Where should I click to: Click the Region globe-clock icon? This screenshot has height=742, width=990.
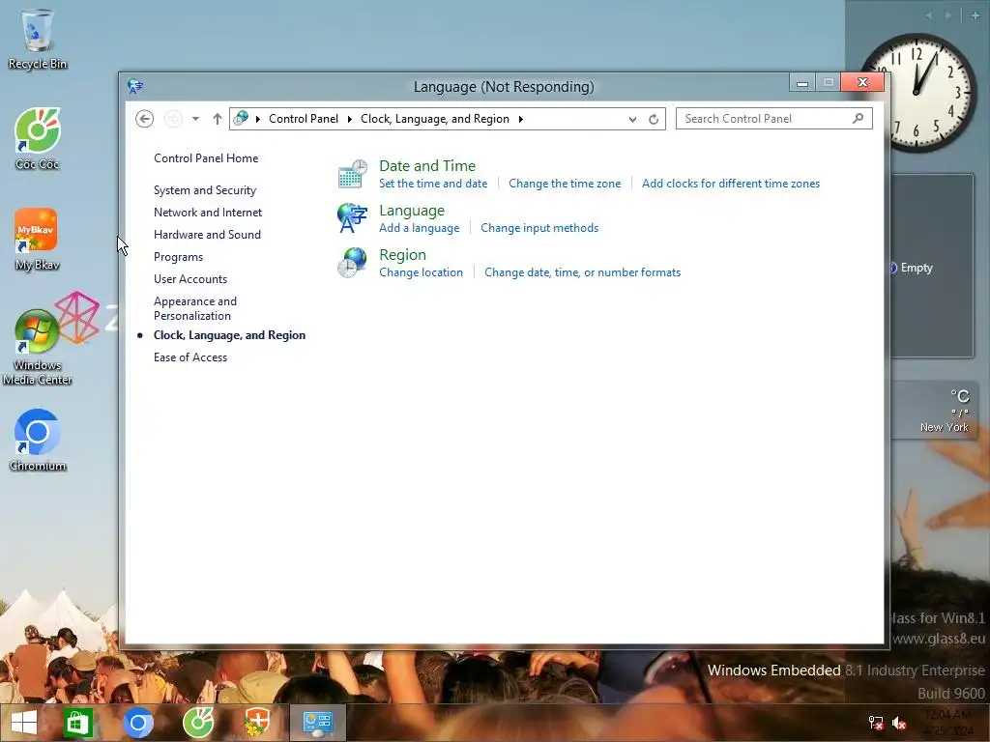352,263
